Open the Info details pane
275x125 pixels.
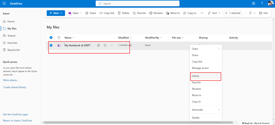pyautogui.click(x=264, y=13)
